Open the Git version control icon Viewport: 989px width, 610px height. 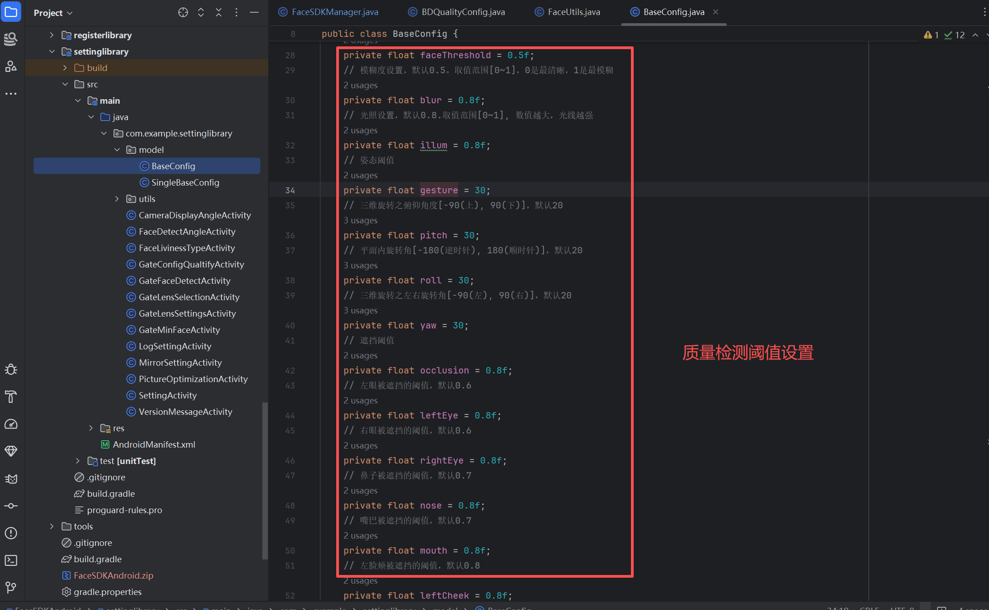pyautogui.click(x=11, y=587)
